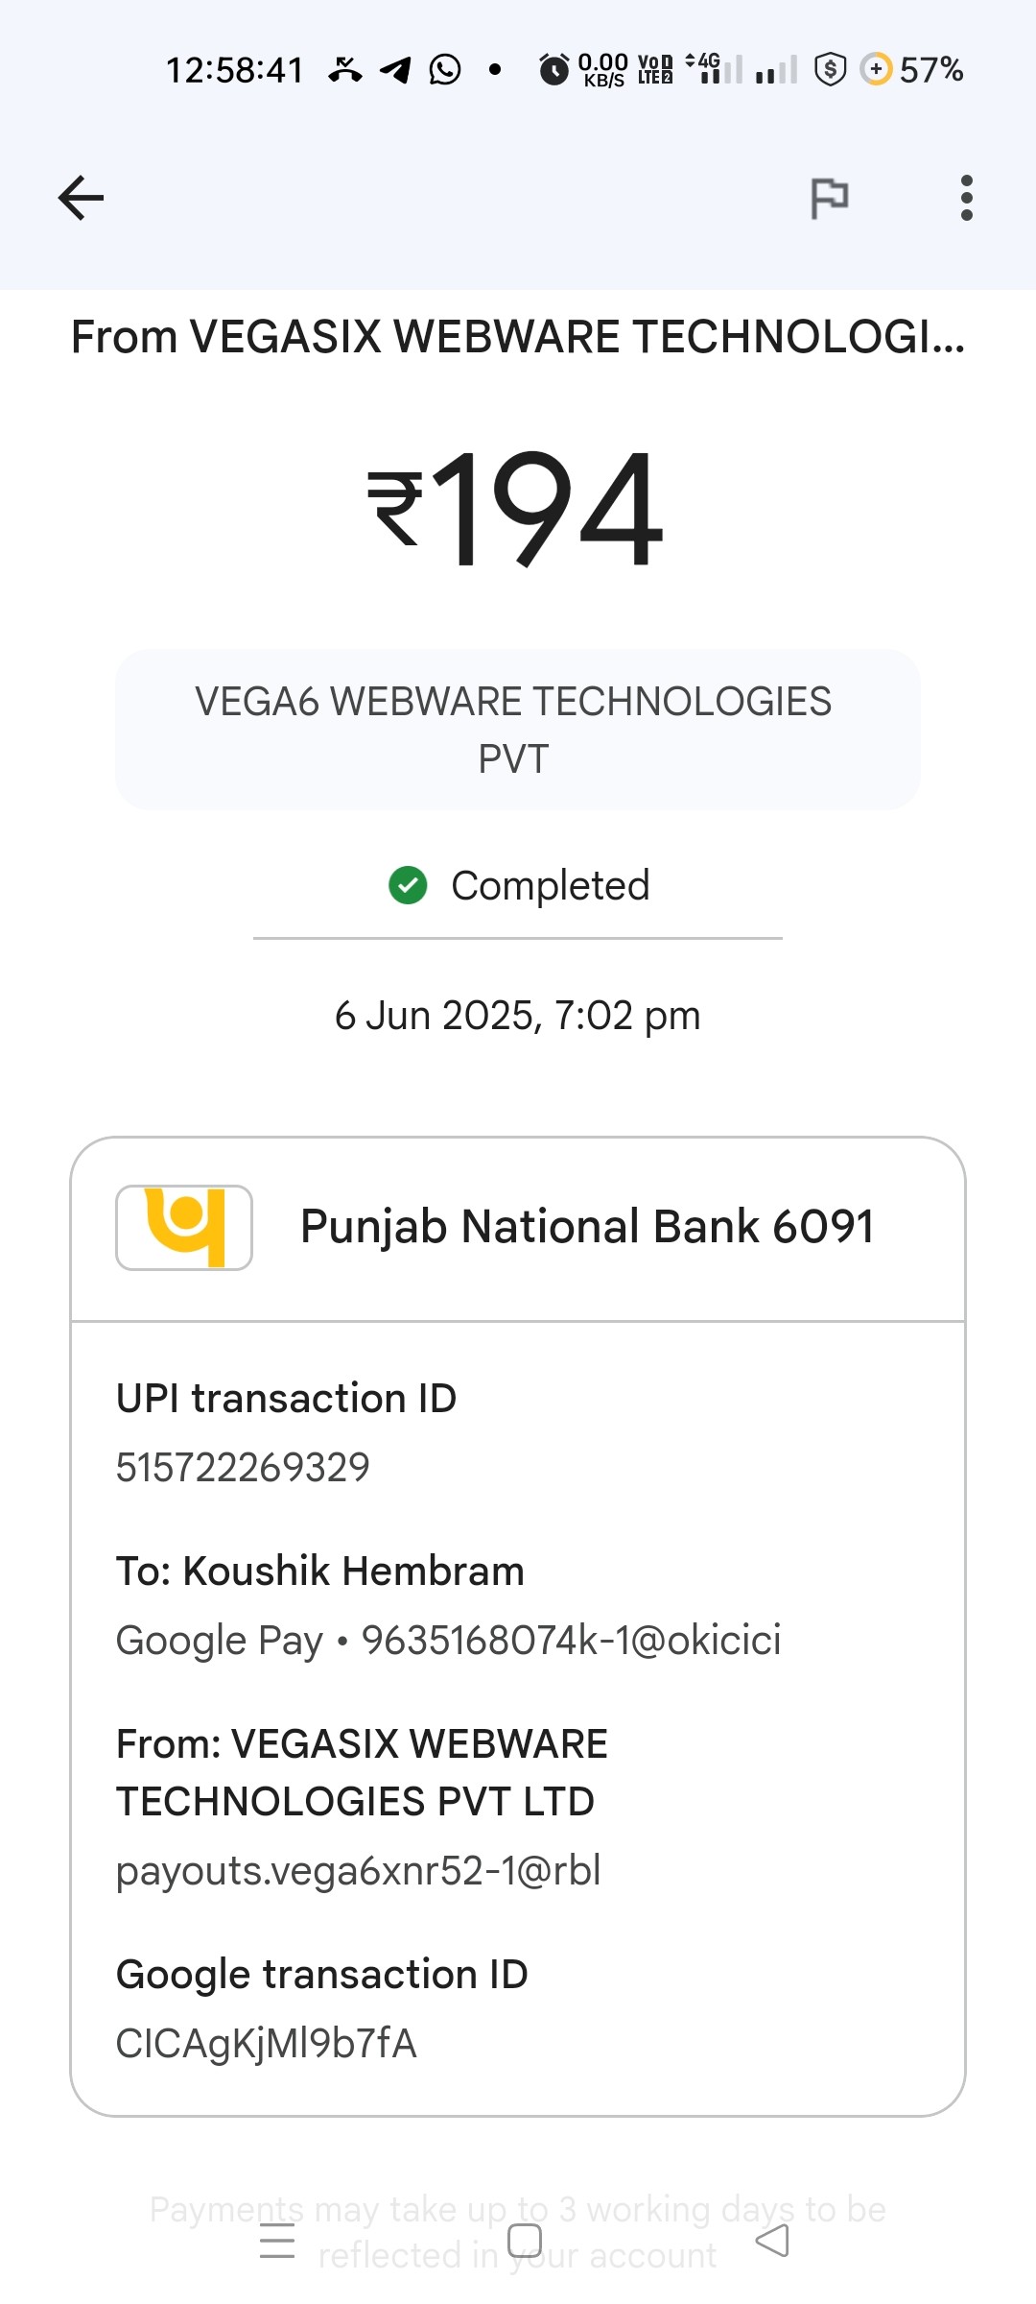Tap the Android home navigation button

pos(525,2241)
